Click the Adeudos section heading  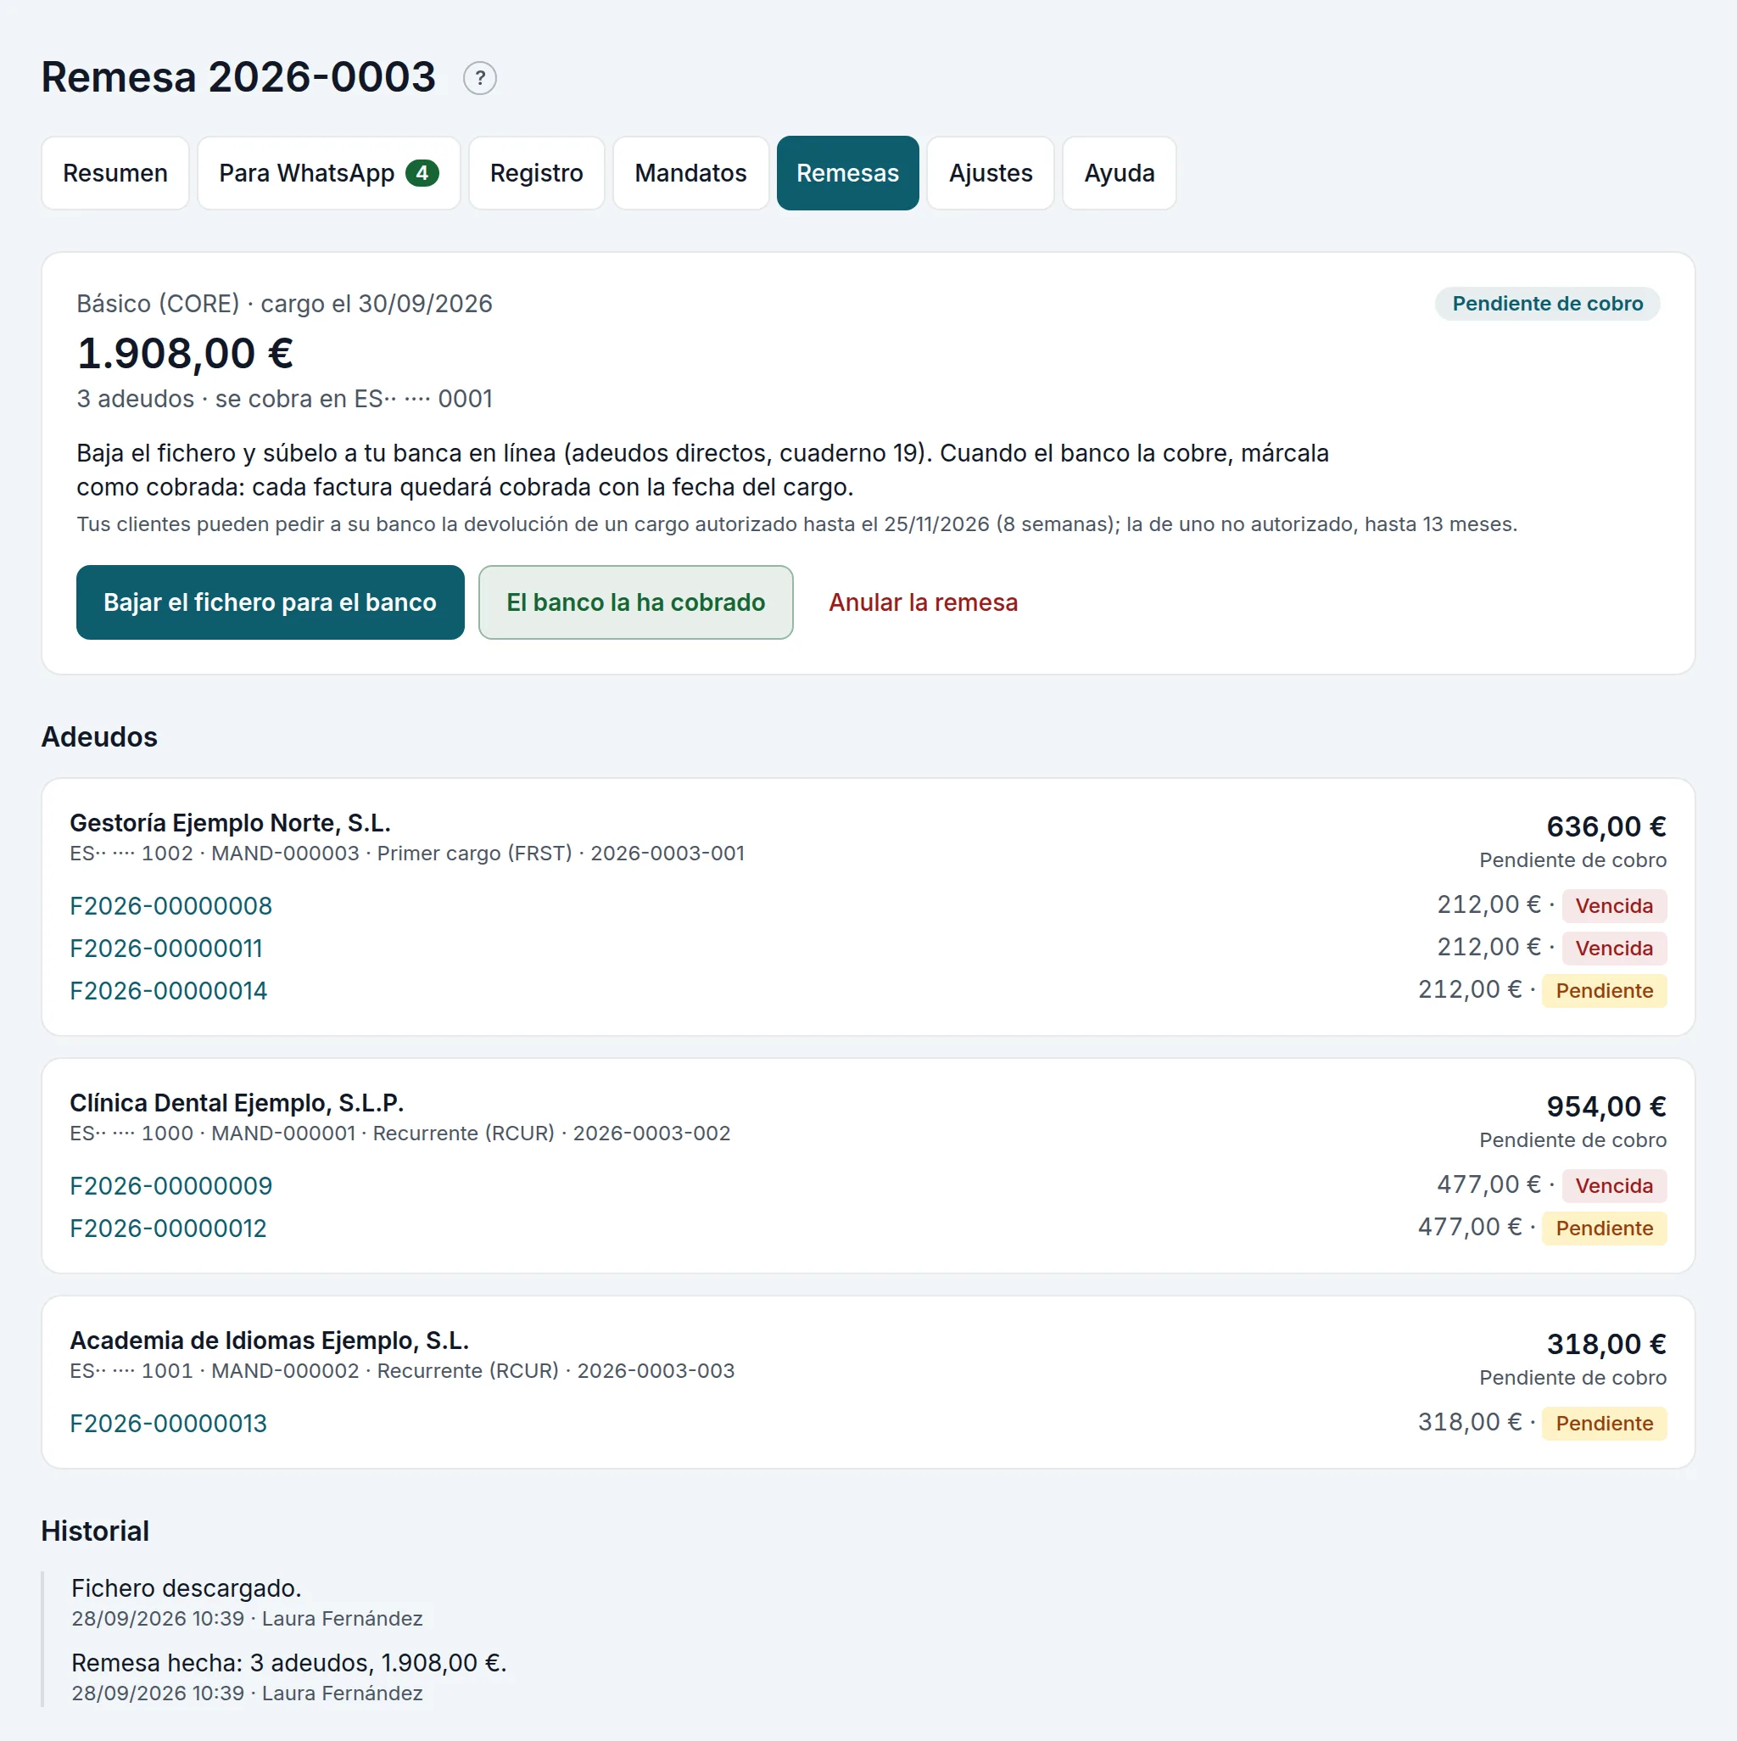(x=99, y=737)
